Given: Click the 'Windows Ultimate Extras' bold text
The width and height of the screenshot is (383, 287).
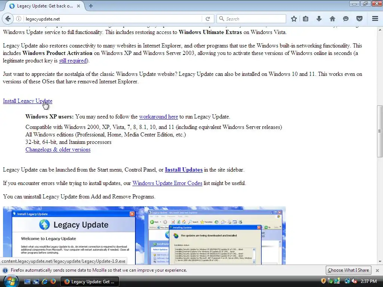Looking at the screenshot, I should coord(210,32).
